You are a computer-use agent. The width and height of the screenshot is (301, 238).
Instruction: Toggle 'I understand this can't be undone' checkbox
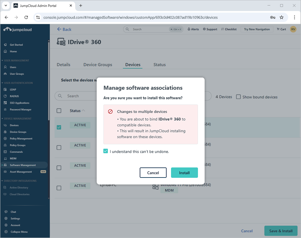(106, 151)
